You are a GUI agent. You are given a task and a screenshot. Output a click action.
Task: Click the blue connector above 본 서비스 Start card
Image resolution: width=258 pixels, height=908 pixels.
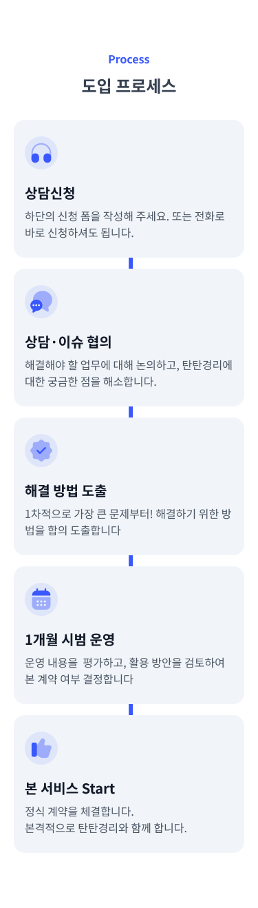(x=131, y=710)
